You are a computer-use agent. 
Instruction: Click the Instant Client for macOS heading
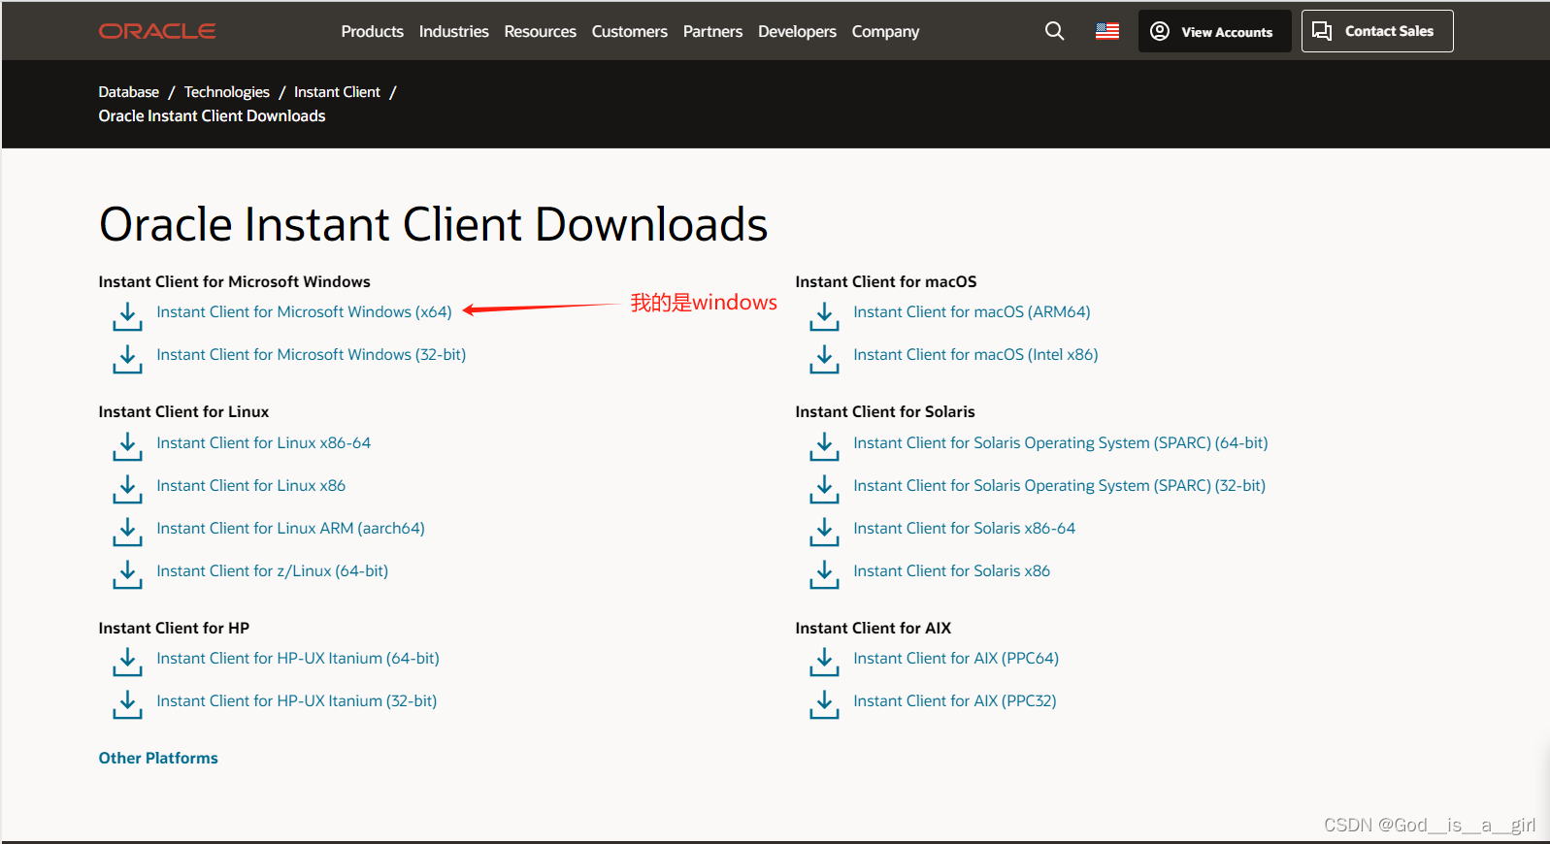886,282
